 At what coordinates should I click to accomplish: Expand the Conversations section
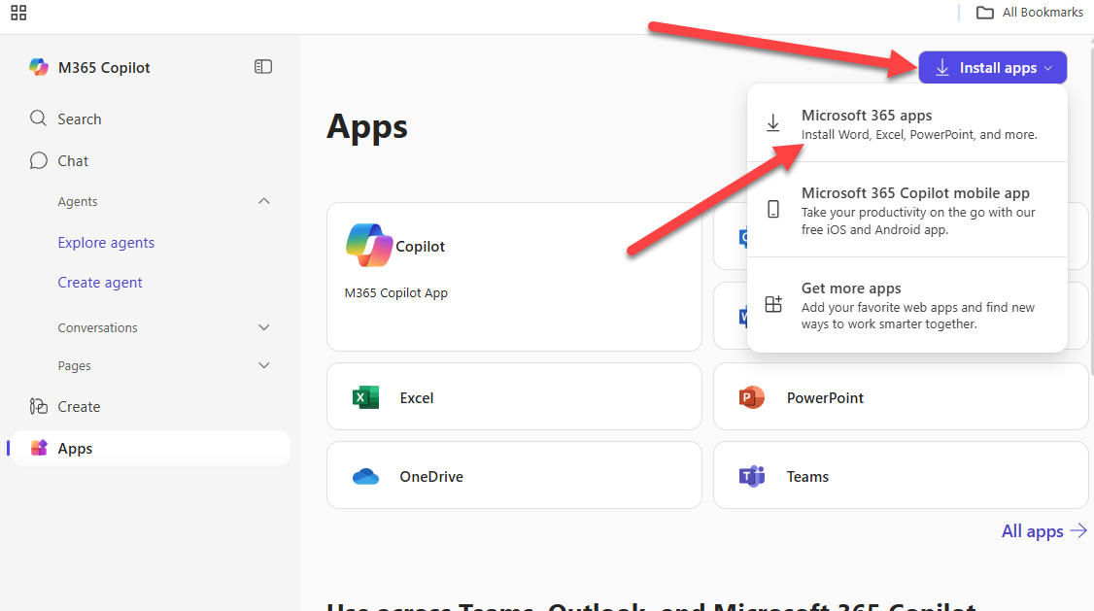(x=263, y=328)
